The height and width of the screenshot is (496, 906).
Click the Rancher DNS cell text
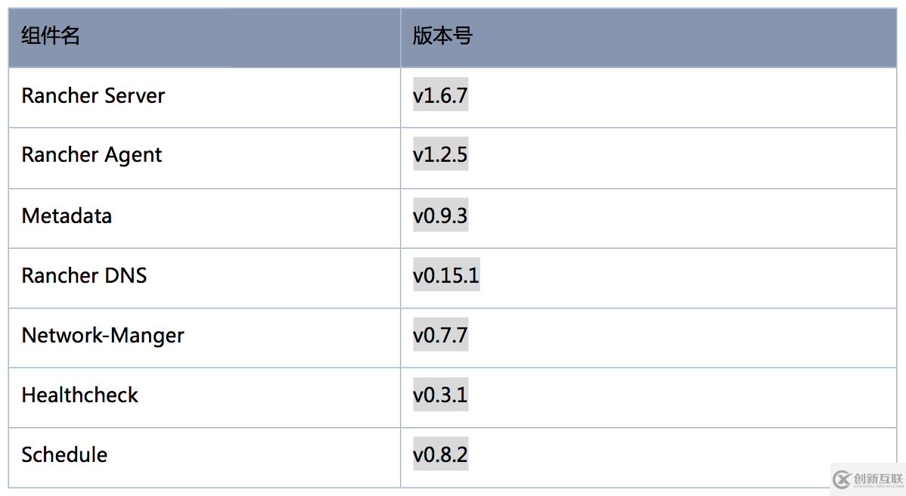84,275
